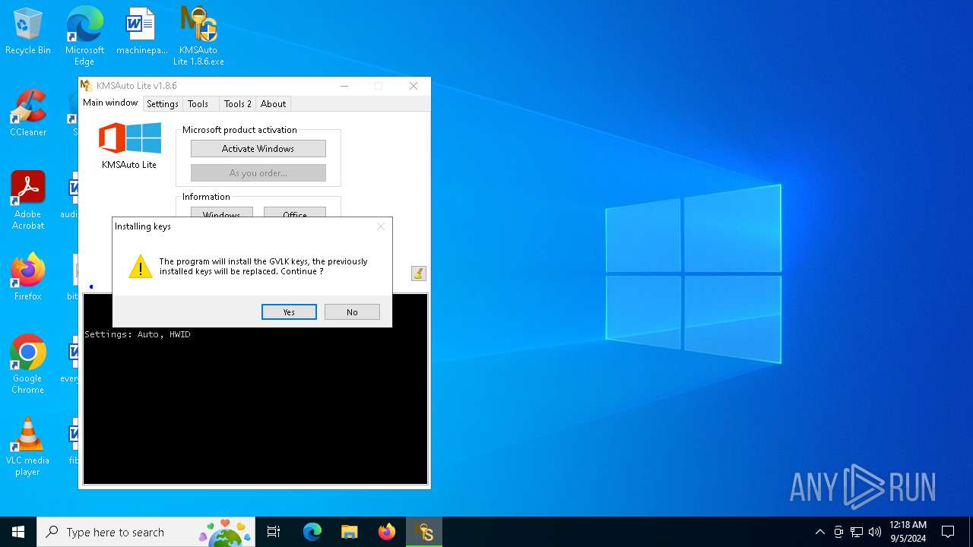The width and height of the screenshot is (973, 547).
Task: Select the machinepa Word document icon
Action: tap(141, 32)
